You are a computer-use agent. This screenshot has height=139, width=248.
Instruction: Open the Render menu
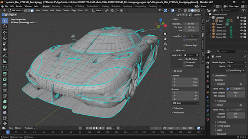point(19,6)
